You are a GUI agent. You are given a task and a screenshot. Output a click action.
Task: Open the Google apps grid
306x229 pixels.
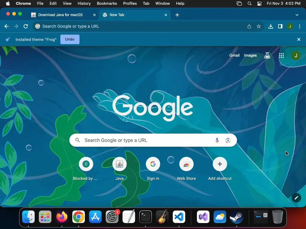tap(281, 55)
